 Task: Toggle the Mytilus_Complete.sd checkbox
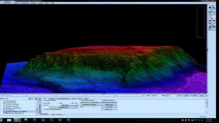4,108
